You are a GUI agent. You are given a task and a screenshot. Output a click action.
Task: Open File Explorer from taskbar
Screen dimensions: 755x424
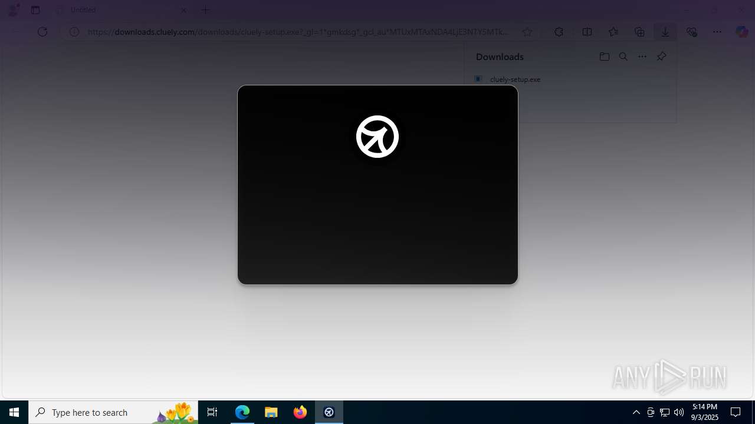[x=271, y=412]
